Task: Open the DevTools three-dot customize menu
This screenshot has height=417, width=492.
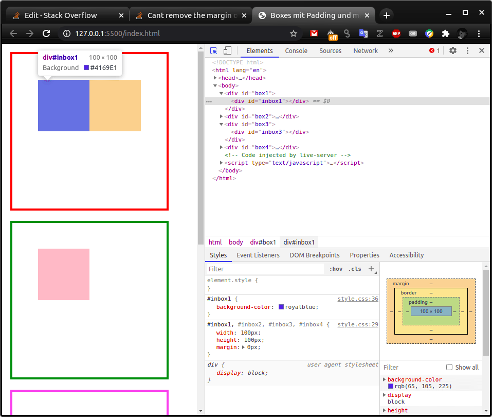Action: [467, 50]
